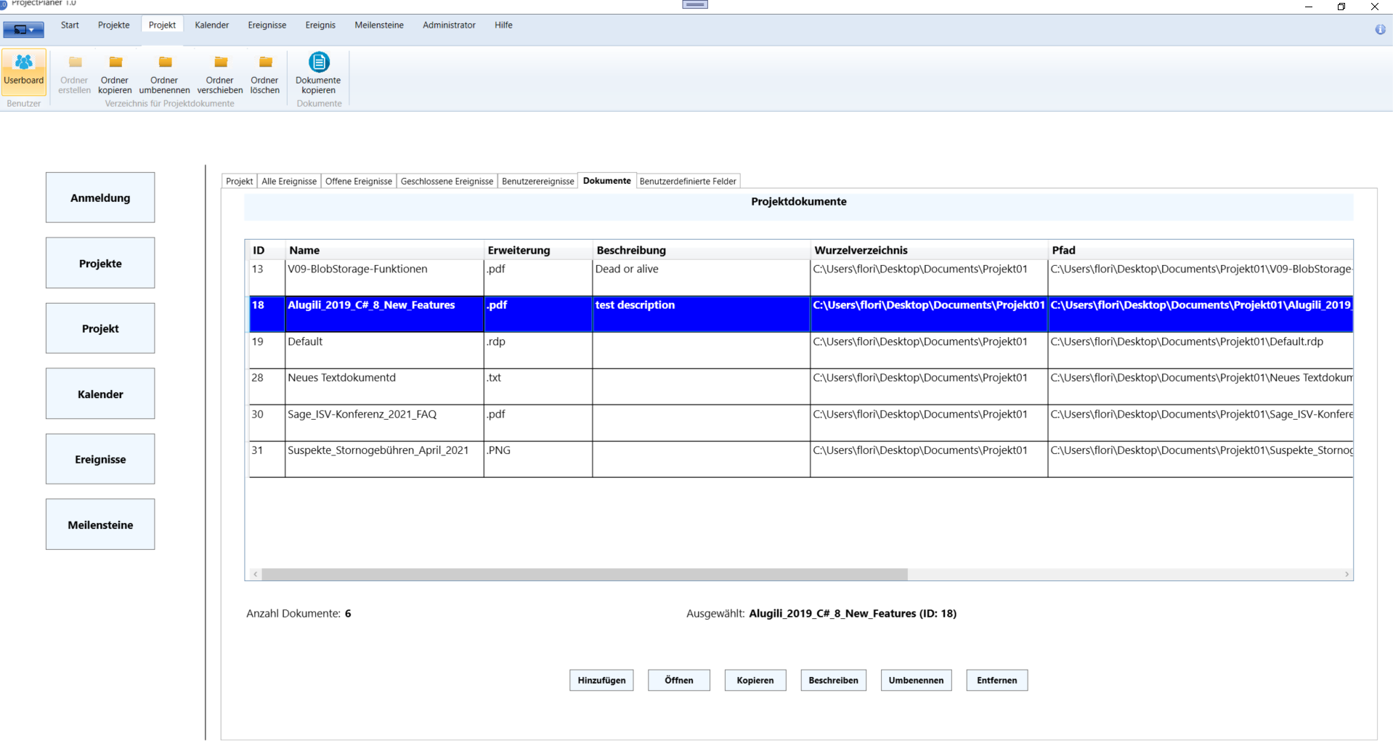Click the test description cell
Image resolution: width=1393 pixels, height=754 pixels.
coord(701,314)
